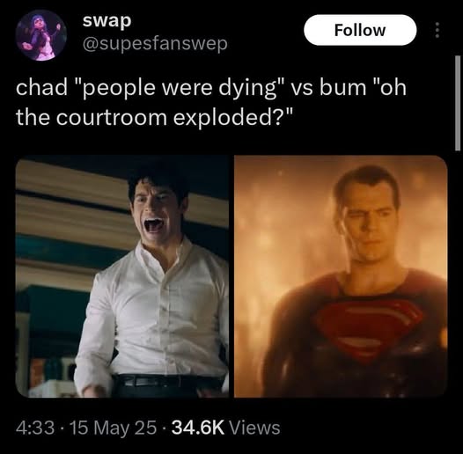Select the text "the courtroom exploded?"
463x454 pixels.
(x=151, y=118)
